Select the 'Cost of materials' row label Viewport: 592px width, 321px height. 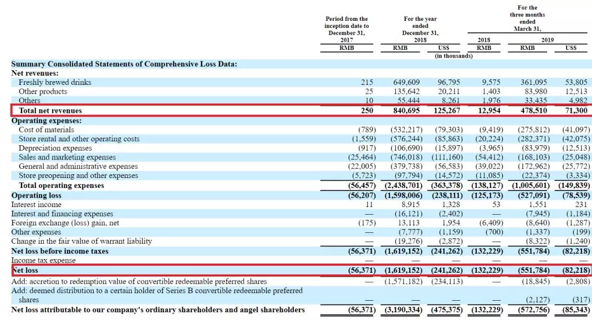tap(46, 130)
